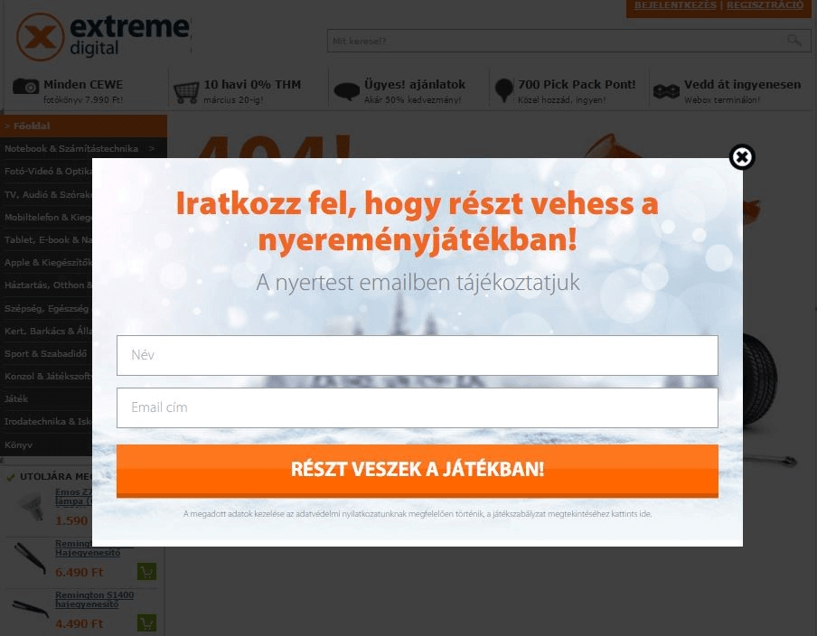Click the Mit keresel? search field
The image size is (817, 636).
pyautogui.click(x=557, y=41)
